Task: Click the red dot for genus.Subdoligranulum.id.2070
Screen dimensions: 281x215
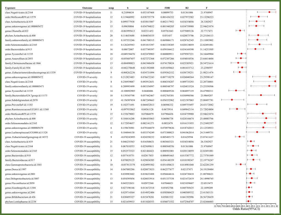Action: 232,100
